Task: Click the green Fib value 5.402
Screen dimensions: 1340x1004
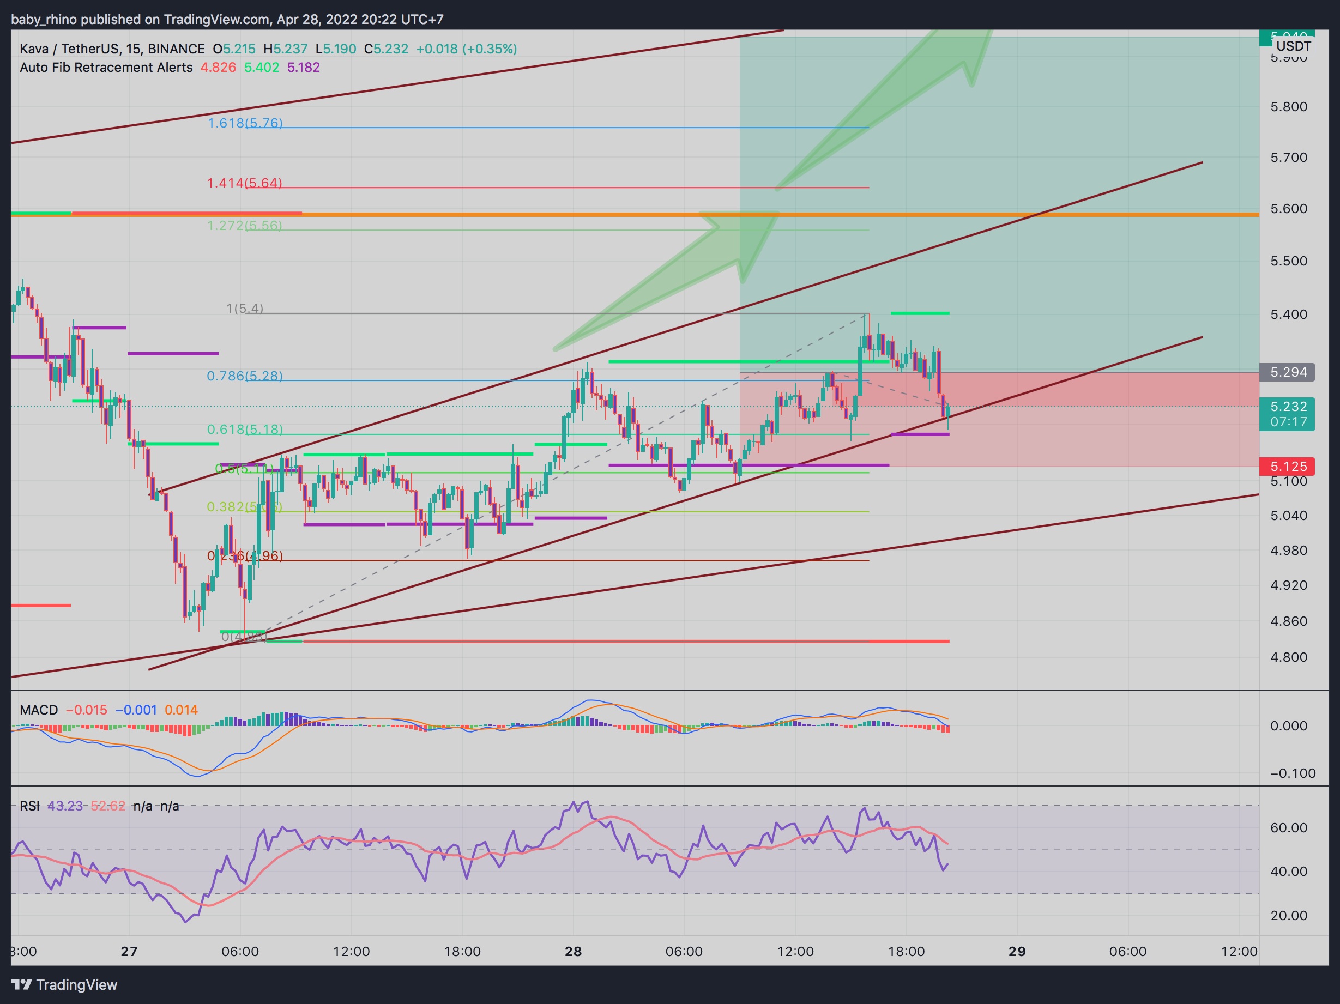Action: (262, 67)
